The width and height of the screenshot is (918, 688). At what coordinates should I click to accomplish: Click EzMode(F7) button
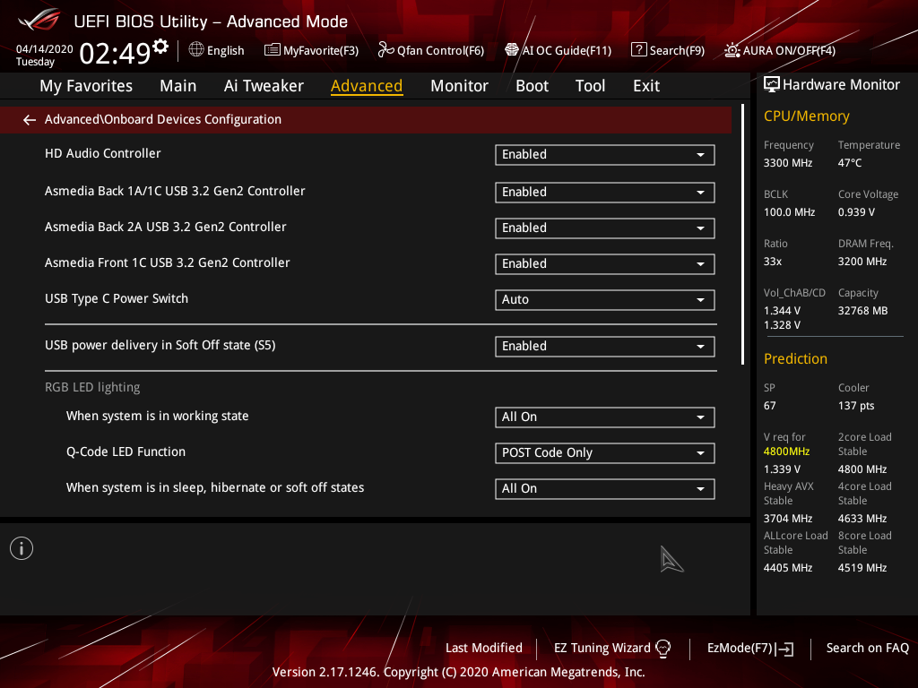tap(750, 649)
